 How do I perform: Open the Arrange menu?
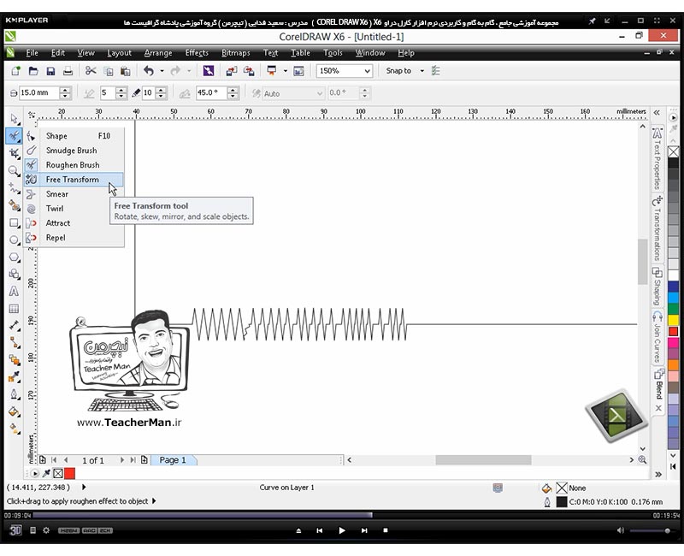pyautogui.click(x=158, y=53)
